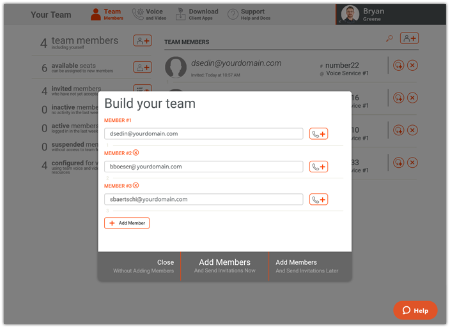The image size is (450, 328).
Task: Open the Team Members tab
Action: point(106,14)
